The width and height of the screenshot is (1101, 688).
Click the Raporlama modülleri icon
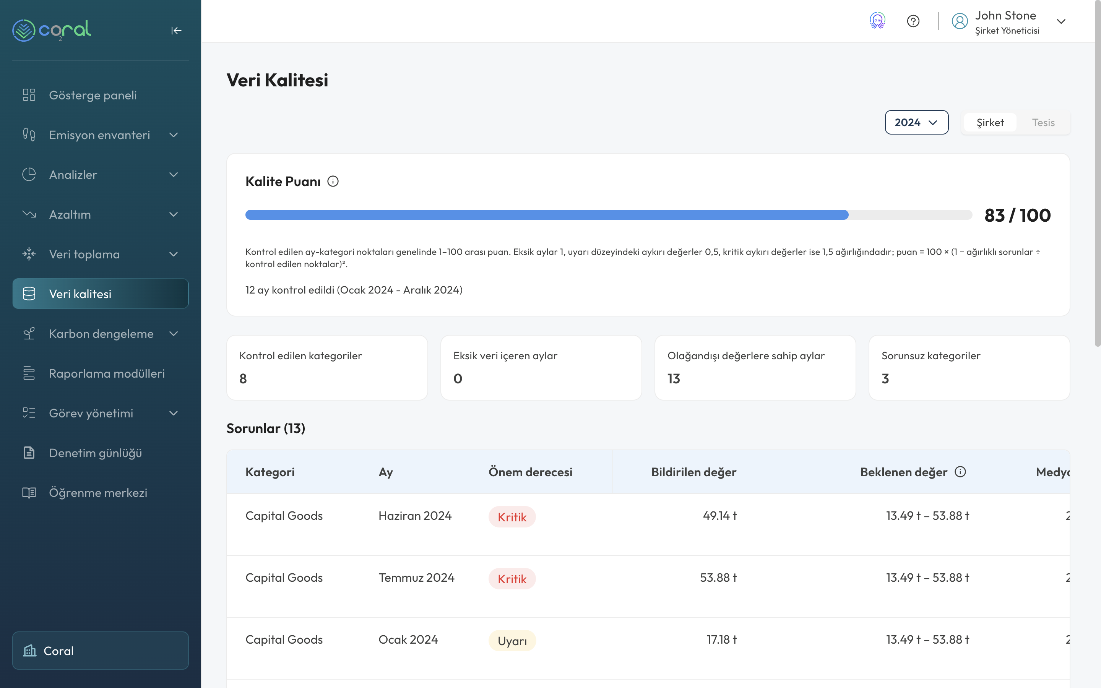point(29,373)
